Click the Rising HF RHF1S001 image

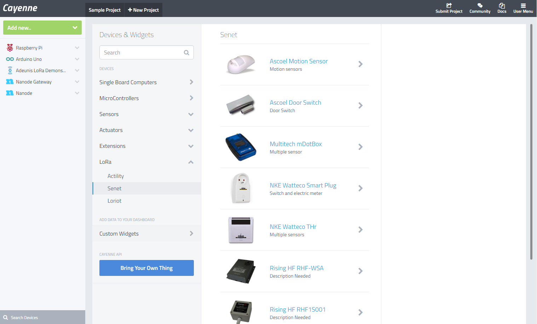pos(241,312)
